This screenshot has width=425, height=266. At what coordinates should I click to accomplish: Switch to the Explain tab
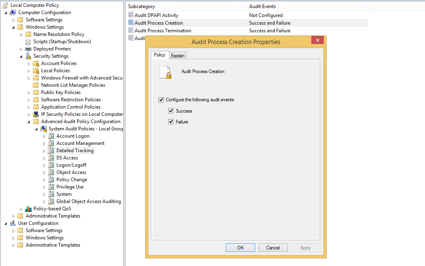tap(177, 56)
